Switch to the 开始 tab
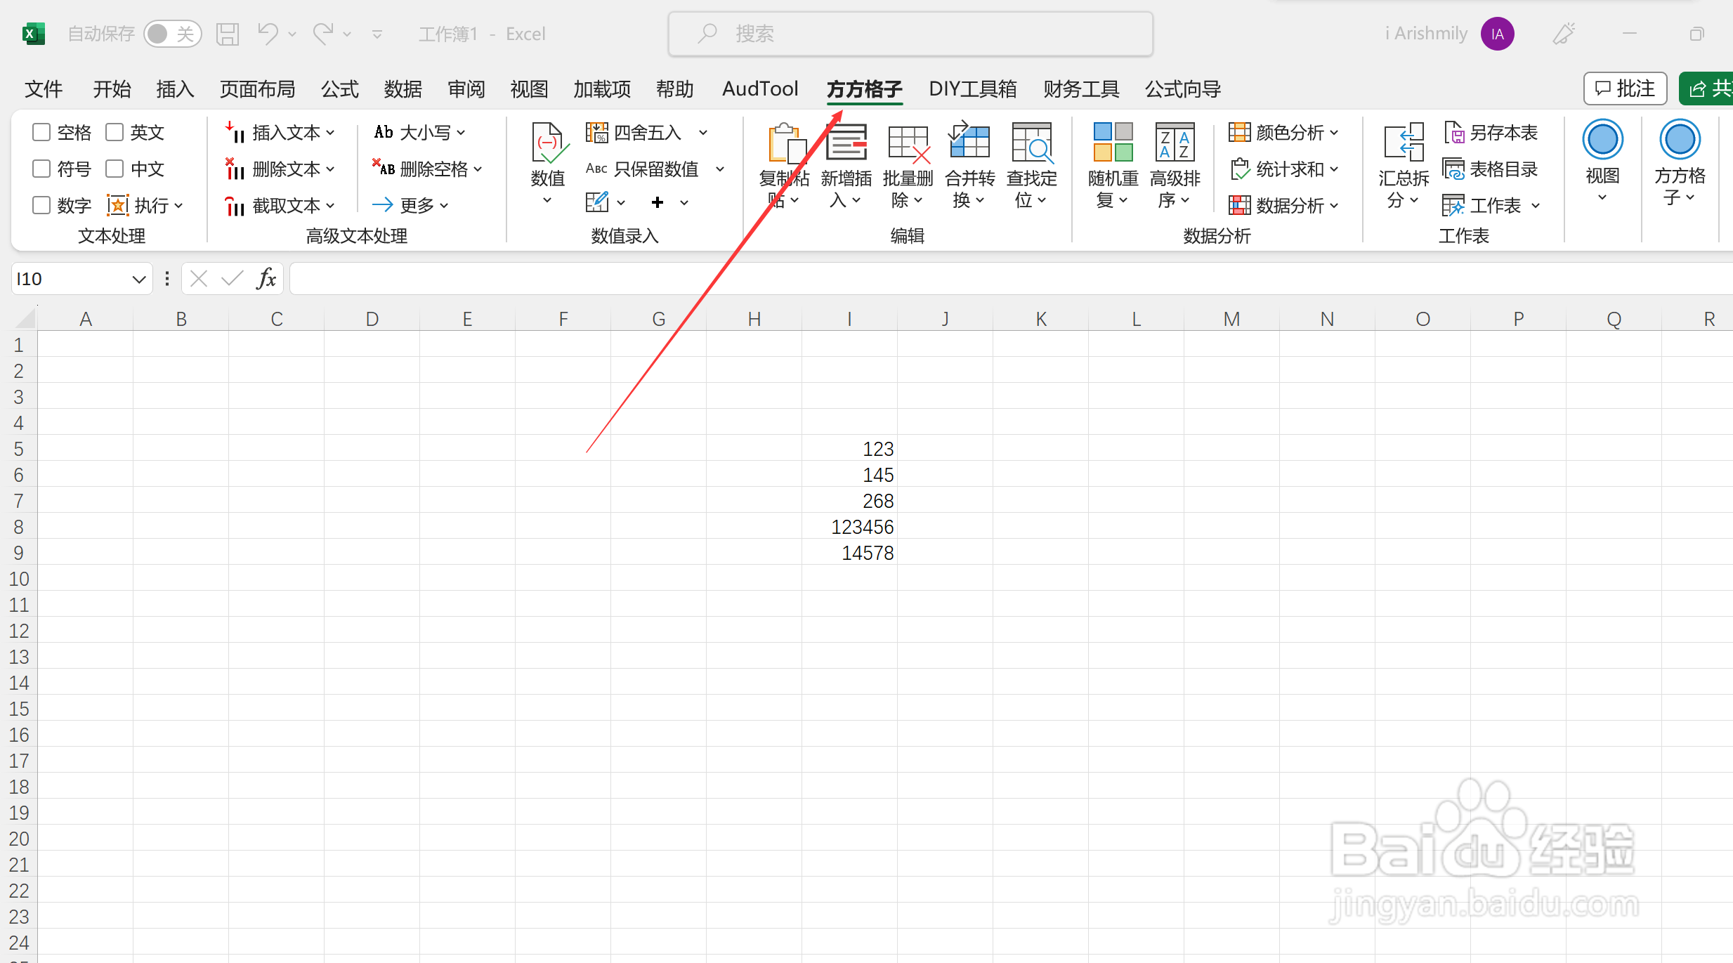Screen dimensions: 1733x963 112,89
